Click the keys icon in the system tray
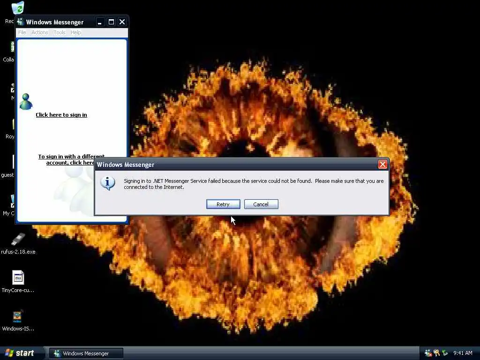Viewport: 480px width, 360px height. coord(436,353)
